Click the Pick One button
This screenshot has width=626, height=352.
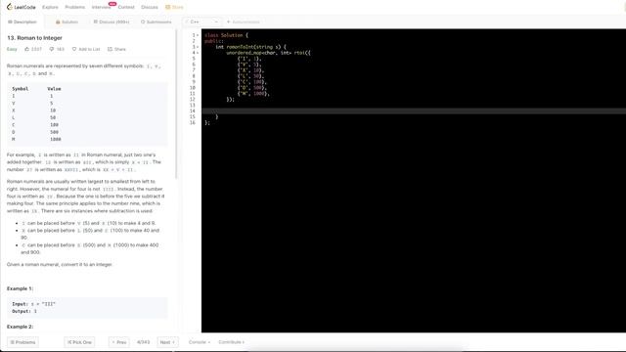pyautogui.click(x=79, y=342)
